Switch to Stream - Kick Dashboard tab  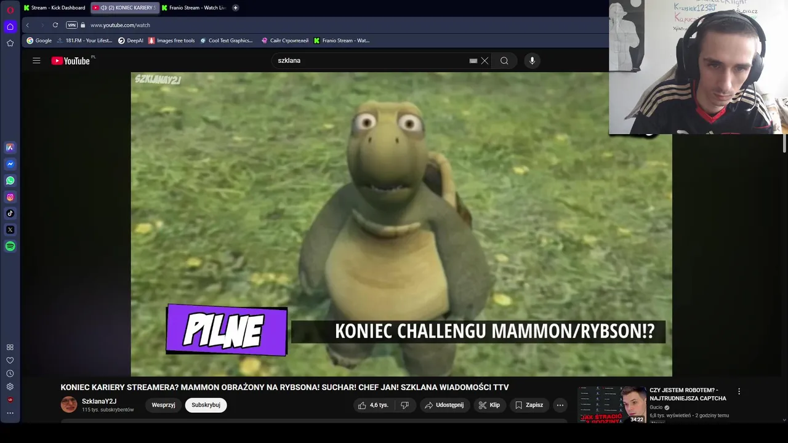click(55, 8)
